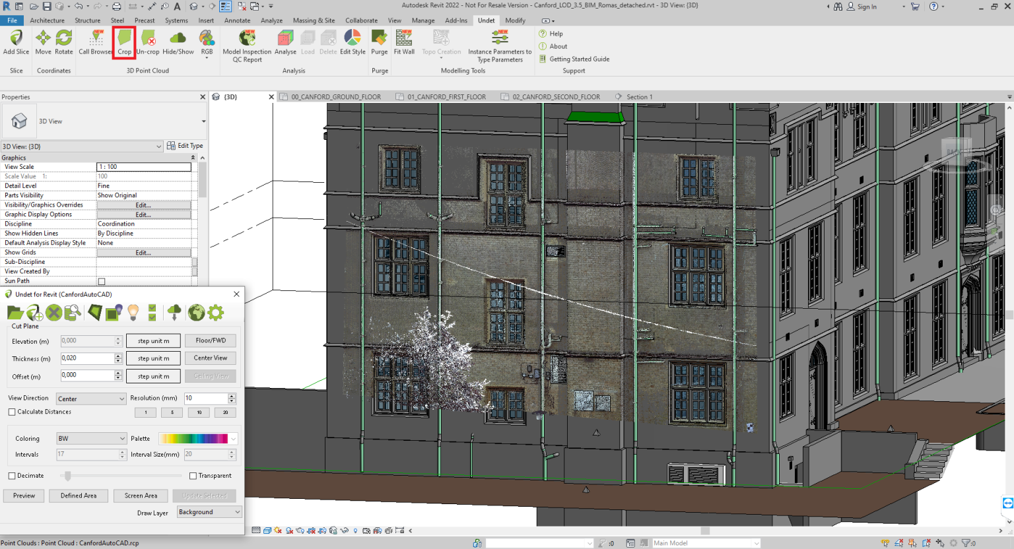Select the Rotate coordinates tool
1014x549 pixels.
(64, 42)
